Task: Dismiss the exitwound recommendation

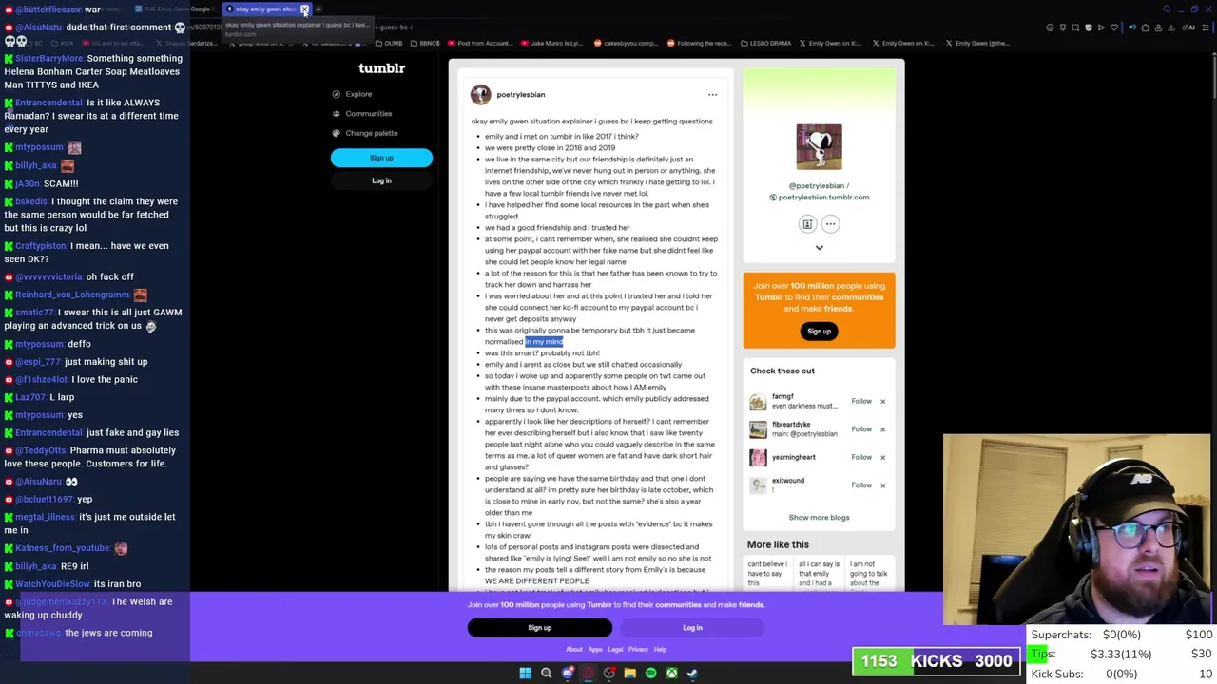Action: (882, 485)
